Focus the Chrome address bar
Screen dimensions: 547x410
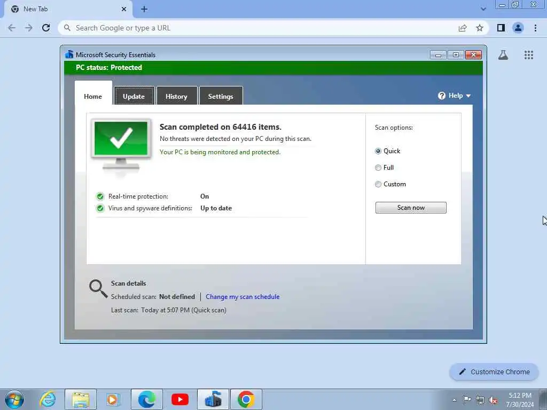click(258, 28)
